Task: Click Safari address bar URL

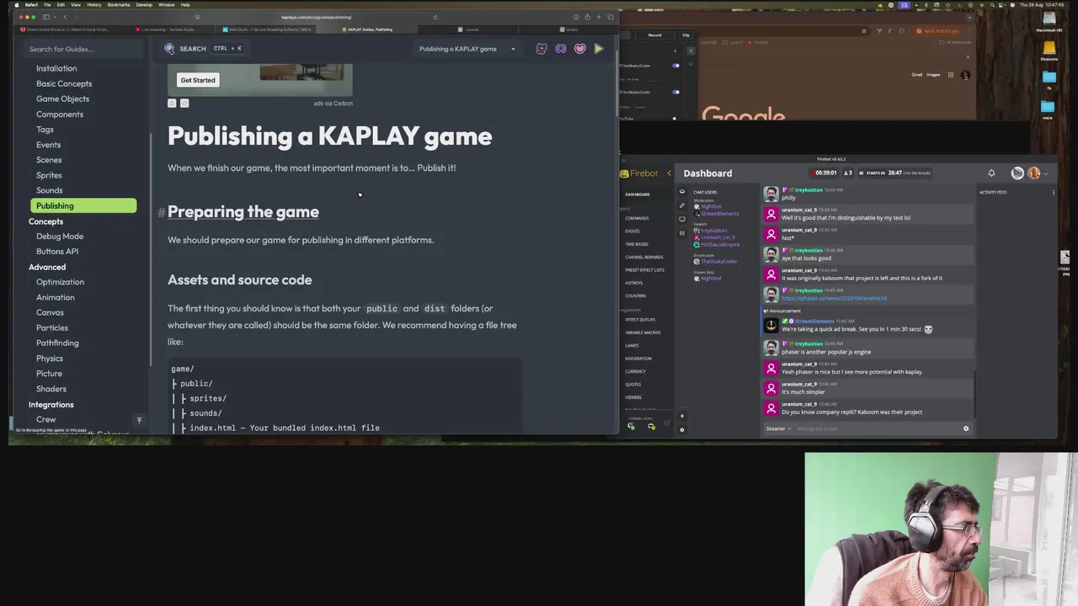Action: click(x=317, y=17)
